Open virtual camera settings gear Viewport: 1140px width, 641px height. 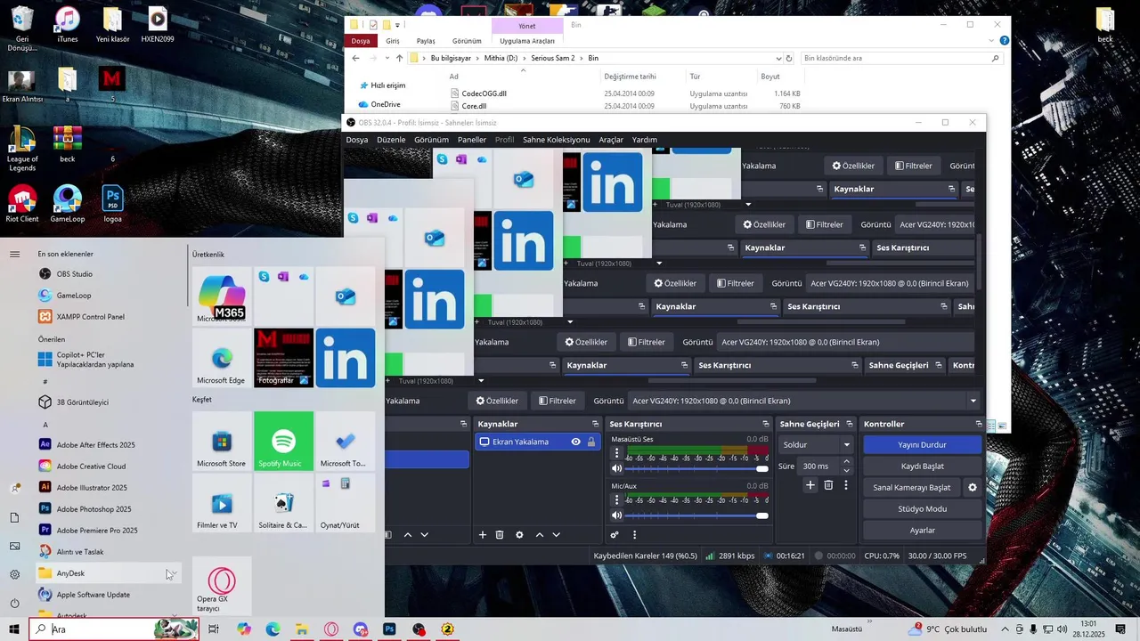point(973,488)
